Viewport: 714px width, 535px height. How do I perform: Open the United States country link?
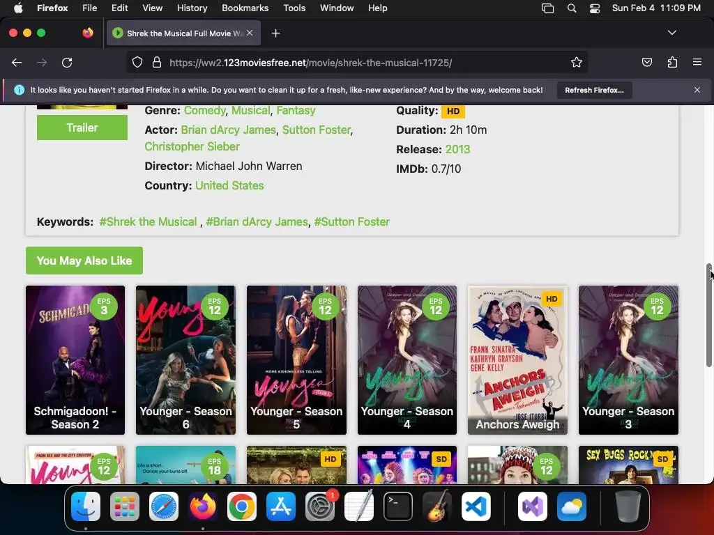[x=229, y=185]
